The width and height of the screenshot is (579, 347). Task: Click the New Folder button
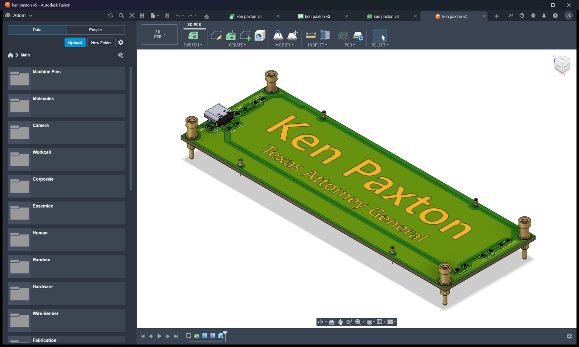[101, 42]
